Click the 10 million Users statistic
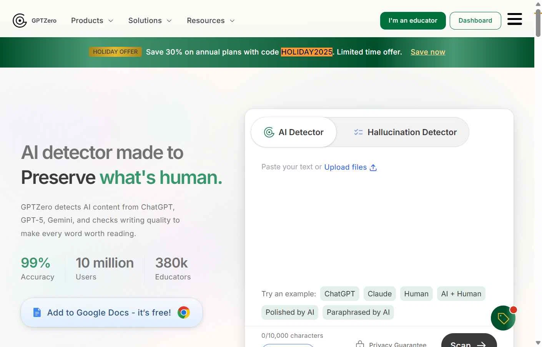 tap(105, 268)
